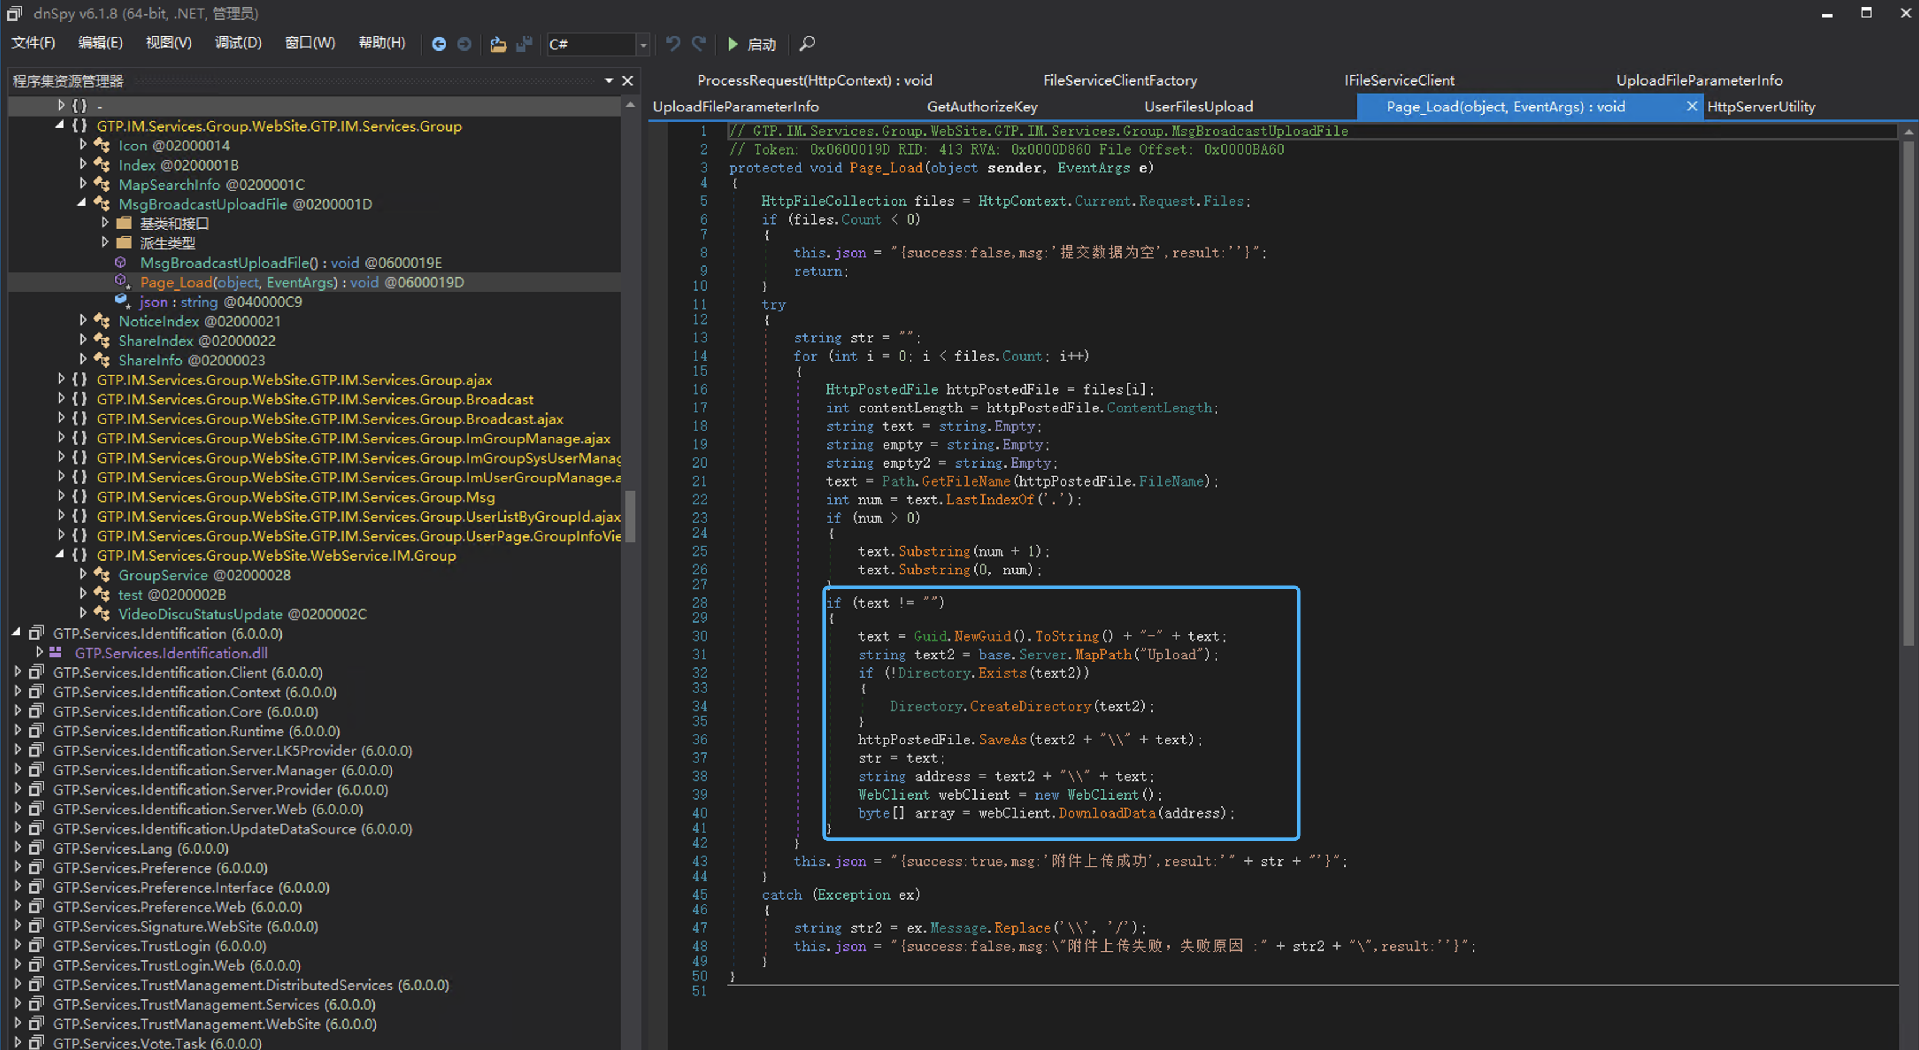
Task: Select the MapSearchInfo tree item
Action: [x=211, y=185]
